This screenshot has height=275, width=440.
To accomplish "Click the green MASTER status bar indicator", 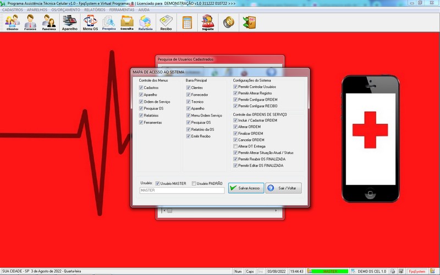I will [x=330, y=271].
